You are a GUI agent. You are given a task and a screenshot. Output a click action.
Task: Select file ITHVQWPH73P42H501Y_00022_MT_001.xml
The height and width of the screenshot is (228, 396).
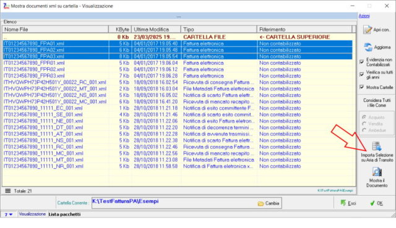coord(178,89)
